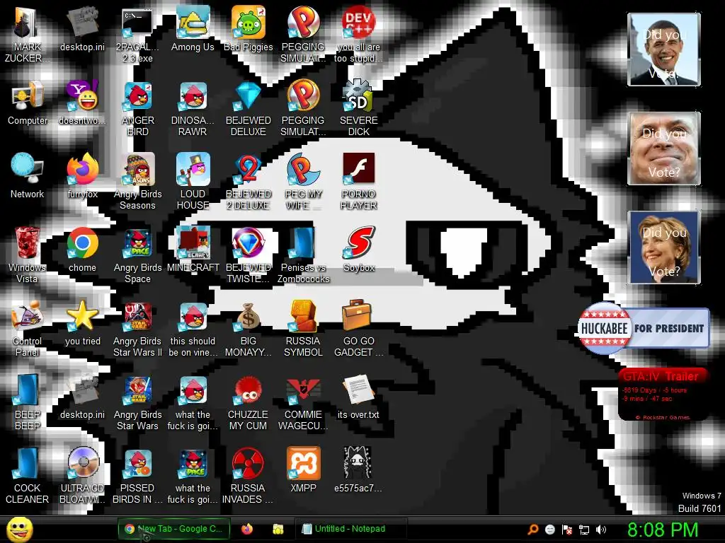
Task: Open the MARK ZUCKER folder icon
Action: tap(28, 34)
